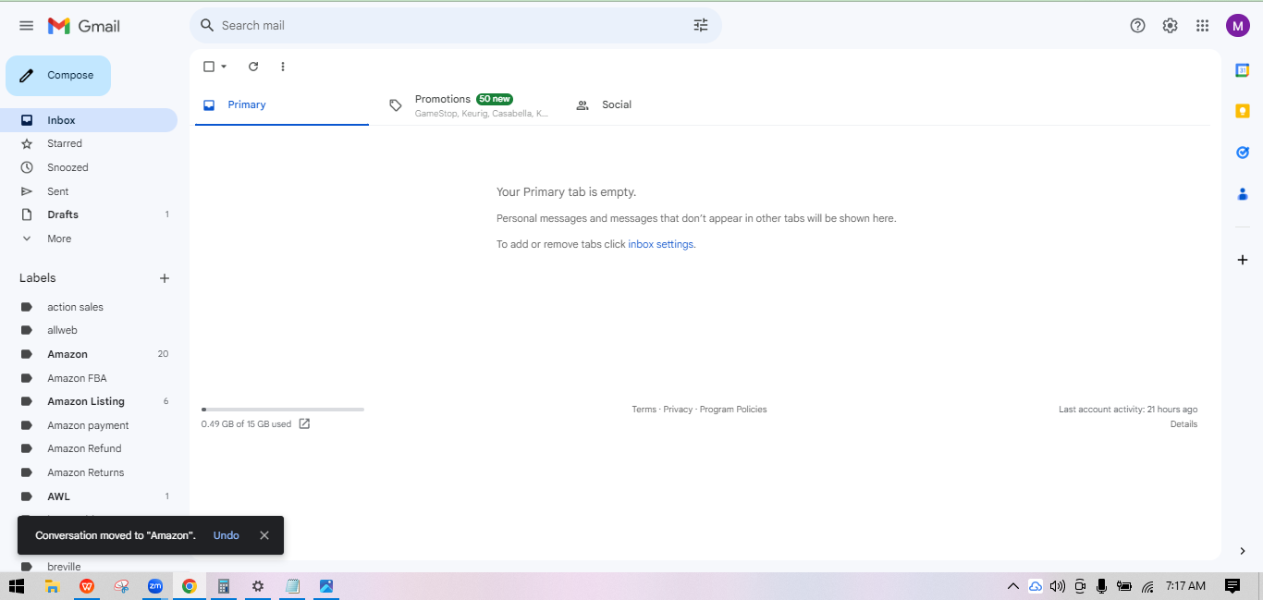Open the Google apps grid

pyautogui.click(x=1202, y=26)
